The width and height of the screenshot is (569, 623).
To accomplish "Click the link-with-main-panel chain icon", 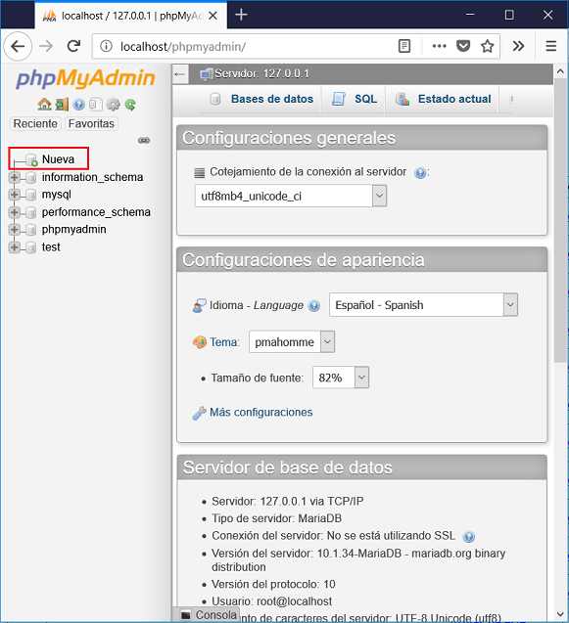I will [144, 140].
